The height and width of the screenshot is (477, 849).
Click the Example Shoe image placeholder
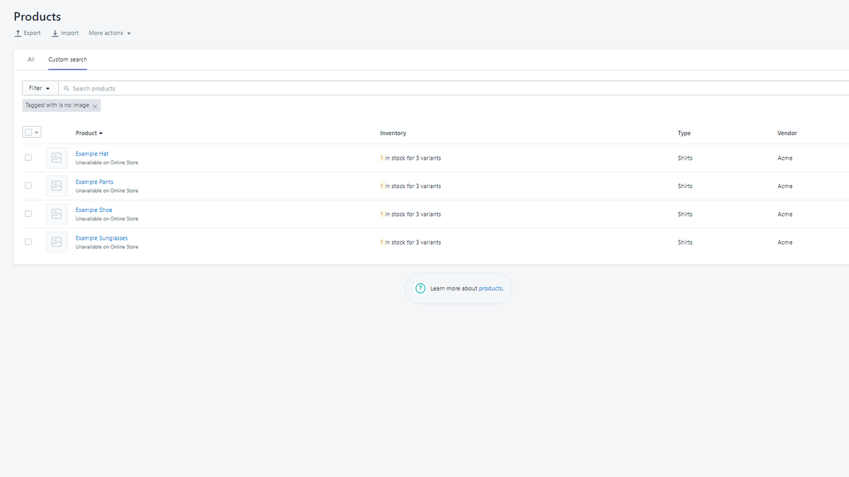click(x=56, y=214)
